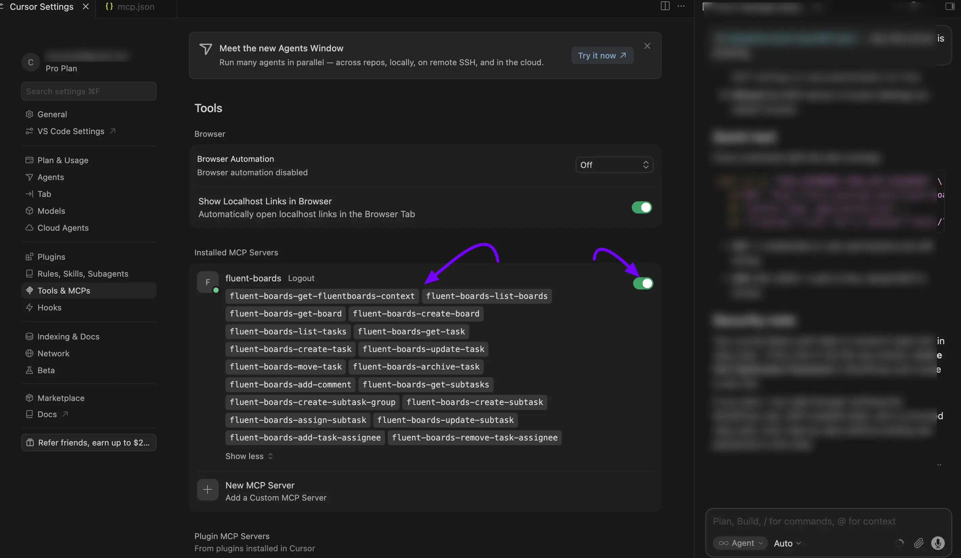Open the Browser Automation Off dropdown
The width and height of the screenshot is (961, 558).
[614, 164]
